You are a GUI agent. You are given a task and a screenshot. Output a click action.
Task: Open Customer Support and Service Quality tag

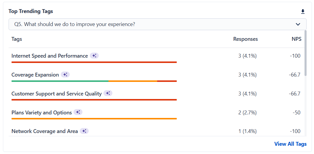point(56,94)
